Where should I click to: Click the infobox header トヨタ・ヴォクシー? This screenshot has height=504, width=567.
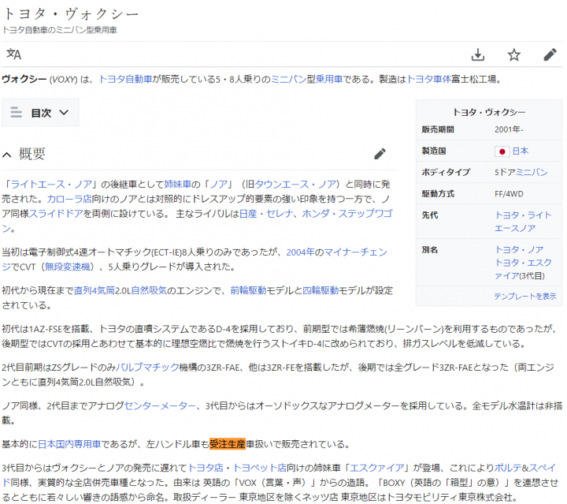tap(489, 113)
